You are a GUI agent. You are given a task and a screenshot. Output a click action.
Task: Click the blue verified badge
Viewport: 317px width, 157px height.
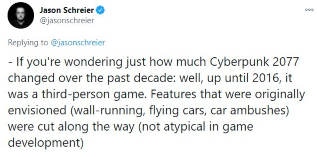pos(101,11)
